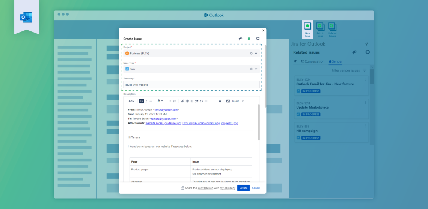
Task: Click the Create button
Action: pyautogui.click(x=243, y=188)
